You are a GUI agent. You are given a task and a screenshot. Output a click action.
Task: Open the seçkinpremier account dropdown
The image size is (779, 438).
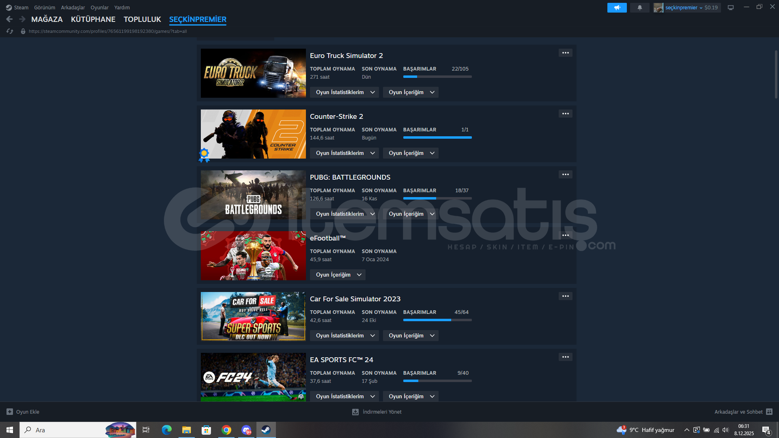click(x=684, y=8)
